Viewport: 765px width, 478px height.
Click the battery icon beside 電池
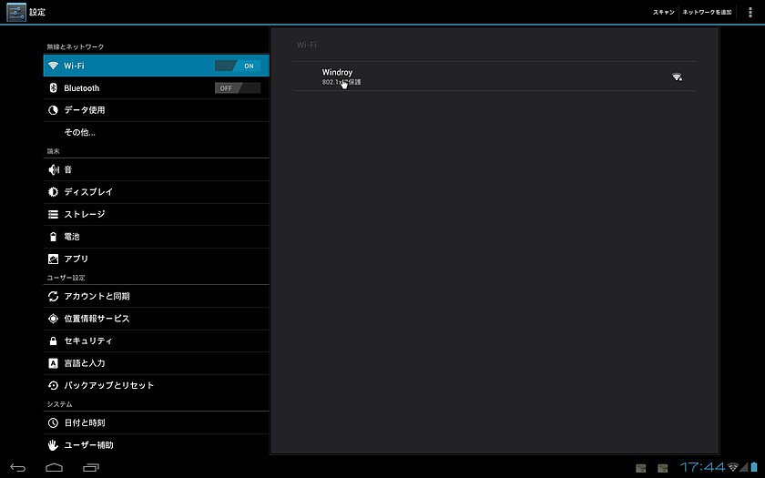click(53, 237)
